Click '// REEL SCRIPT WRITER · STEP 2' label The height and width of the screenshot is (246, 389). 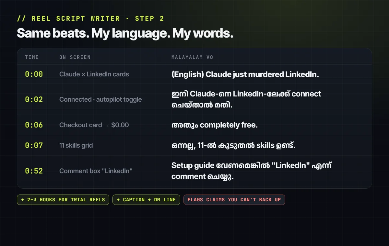(x=90, y=18)
